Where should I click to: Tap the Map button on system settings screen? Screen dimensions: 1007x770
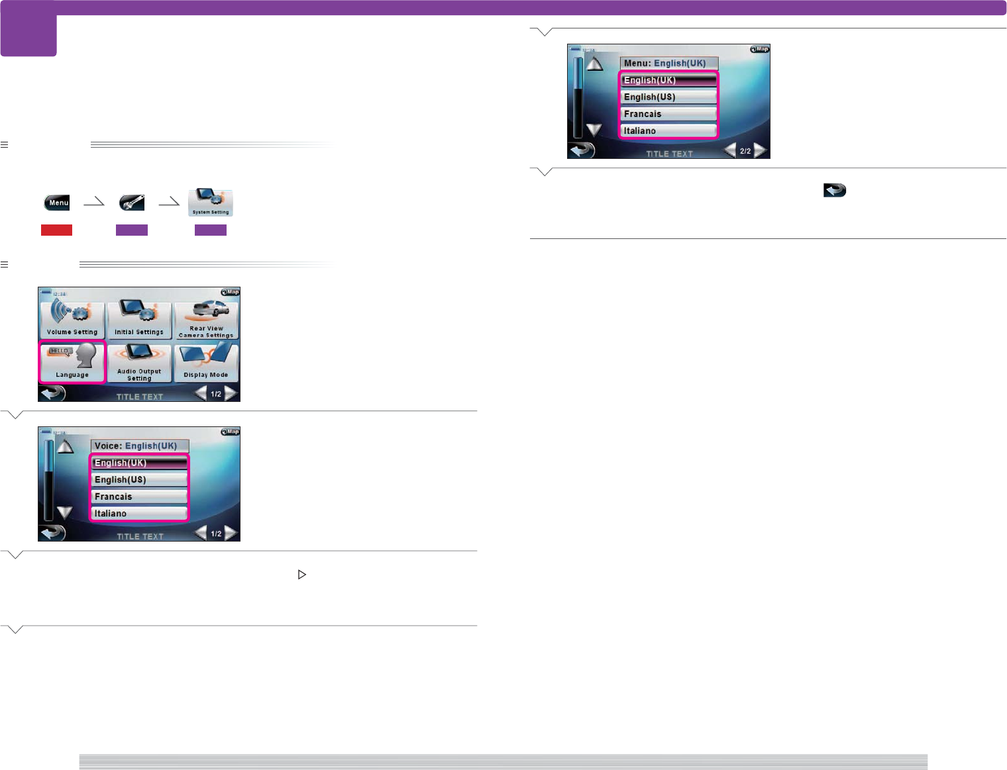click(230, 292)
